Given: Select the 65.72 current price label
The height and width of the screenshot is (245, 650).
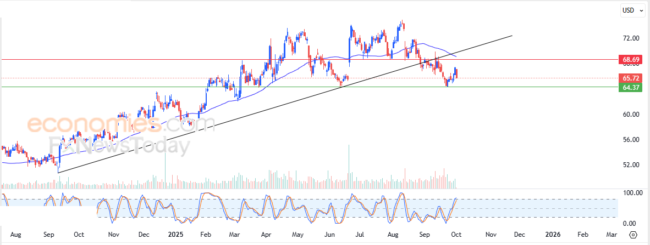Looking at the screenshot, I should (x=630, y=78).
